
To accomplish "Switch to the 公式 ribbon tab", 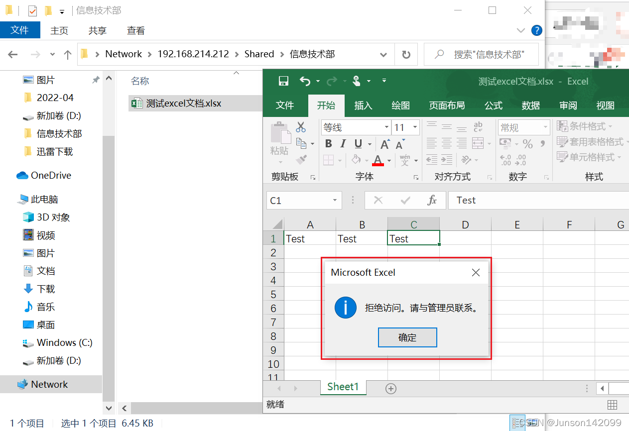I will 494,105.
